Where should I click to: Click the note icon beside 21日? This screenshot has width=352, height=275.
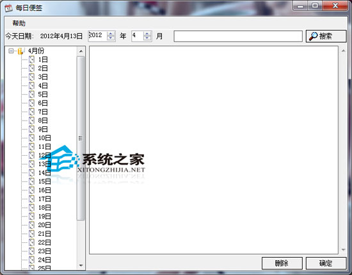(31, 234)
